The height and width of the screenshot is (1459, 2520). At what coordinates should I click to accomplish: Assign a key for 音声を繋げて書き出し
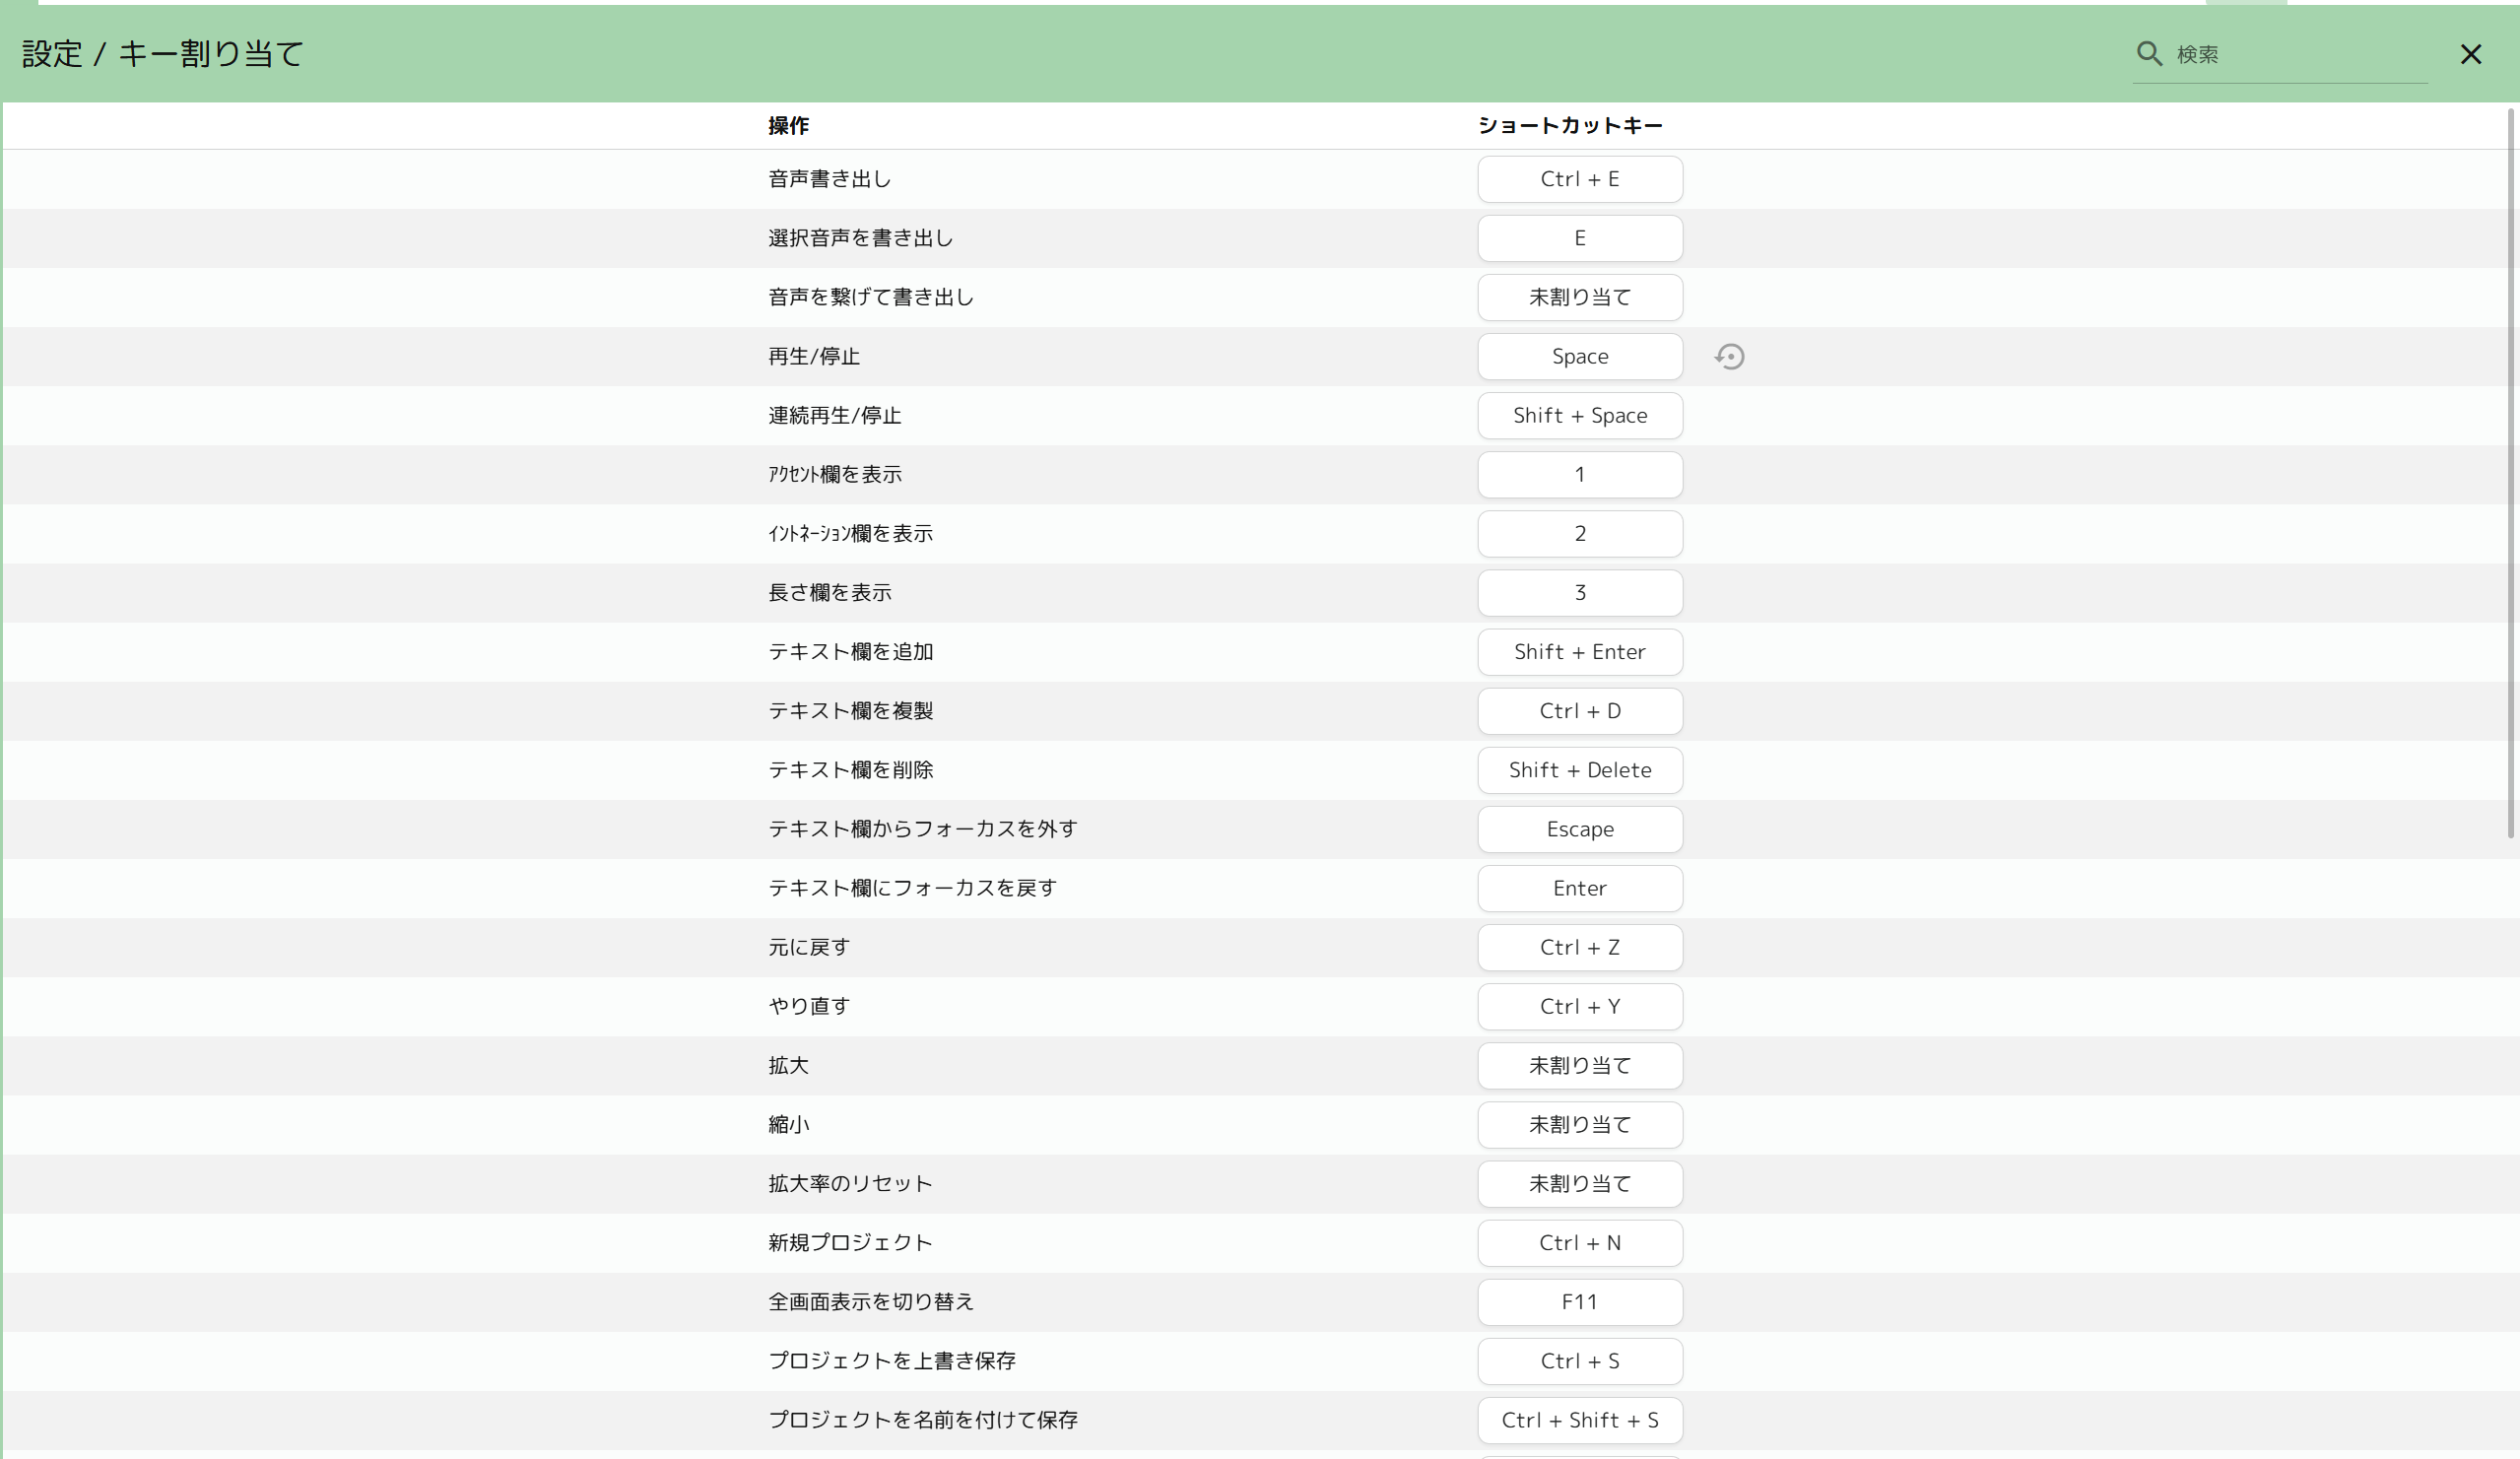pos(1579,297)
